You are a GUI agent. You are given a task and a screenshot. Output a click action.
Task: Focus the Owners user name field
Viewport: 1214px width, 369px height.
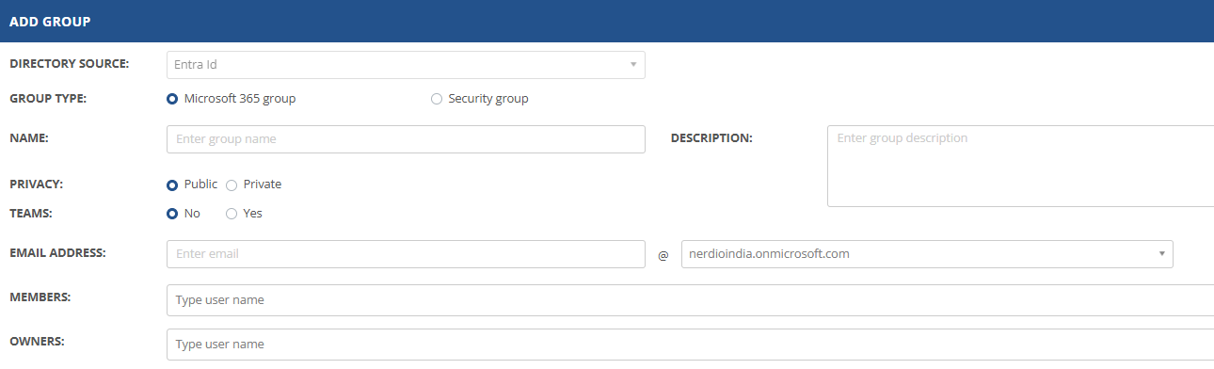(x=690, y=345)
